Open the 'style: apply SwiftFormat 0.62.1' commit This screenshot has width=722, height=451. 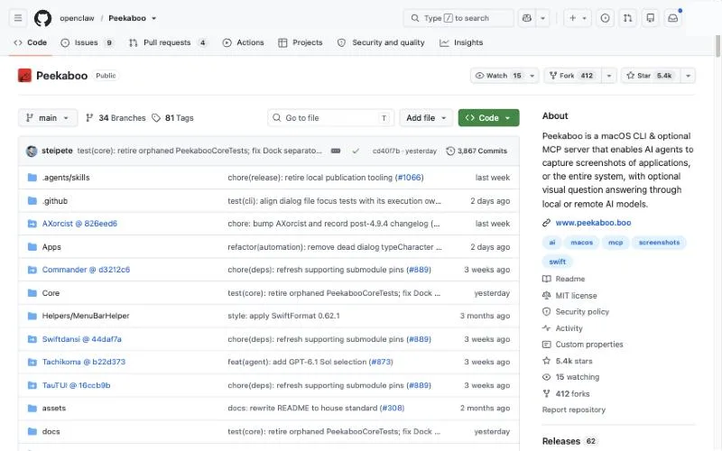[283, 316]
